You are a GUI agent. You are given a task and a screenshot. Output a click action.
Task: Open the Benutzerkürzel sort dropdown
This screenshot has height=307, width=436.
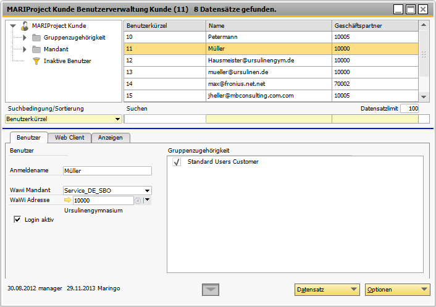(x=117, y=119)
